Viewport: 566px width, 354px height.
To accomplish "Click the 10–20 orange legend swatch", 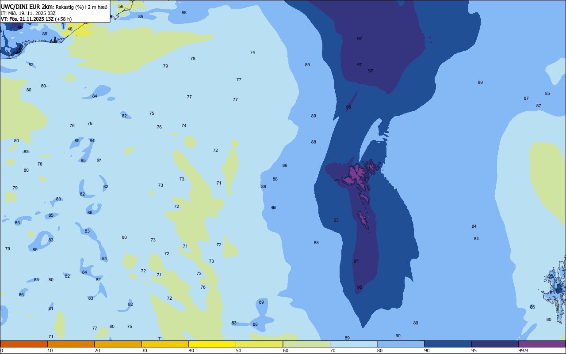I will pyautogui.click(x=71, y=344).
